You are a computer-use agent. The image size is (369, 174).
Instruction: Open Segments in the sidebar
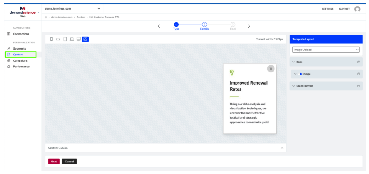(x=19, y=48)
